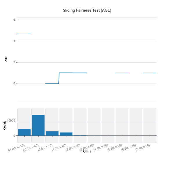
Task: Click the 6 tick on AIR axis
Action: 14,20
